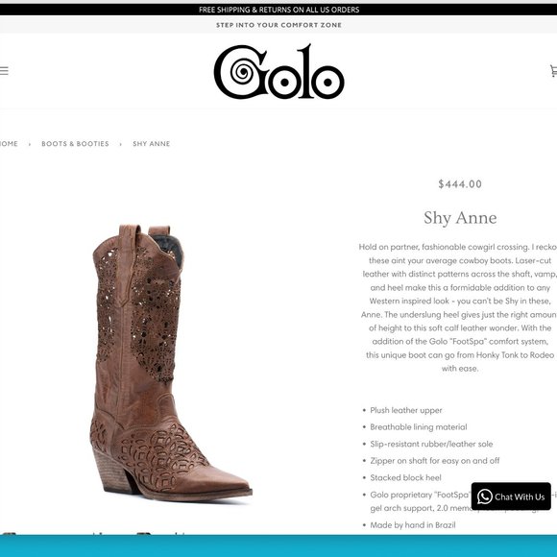Image resolution: width=557 pixels, height=557 pixels.
Task: Click the $444.00 price text
Action: pos(460,184)
